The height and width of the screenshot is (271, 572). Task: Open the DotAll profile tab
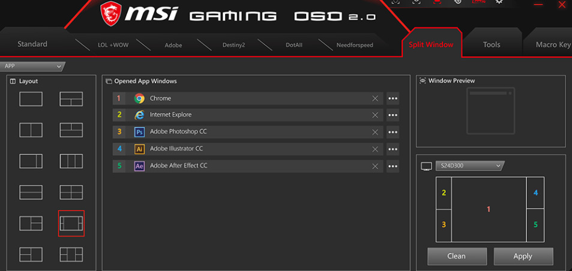294,45
